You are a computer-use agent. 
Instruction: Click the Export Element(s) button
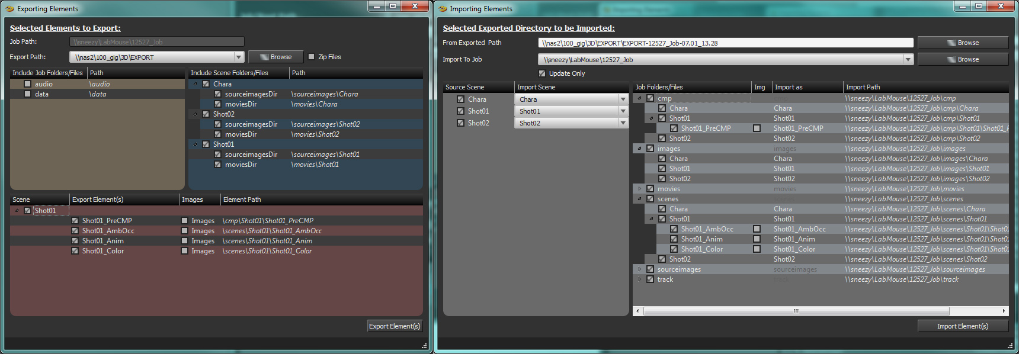tap(395, 326)
